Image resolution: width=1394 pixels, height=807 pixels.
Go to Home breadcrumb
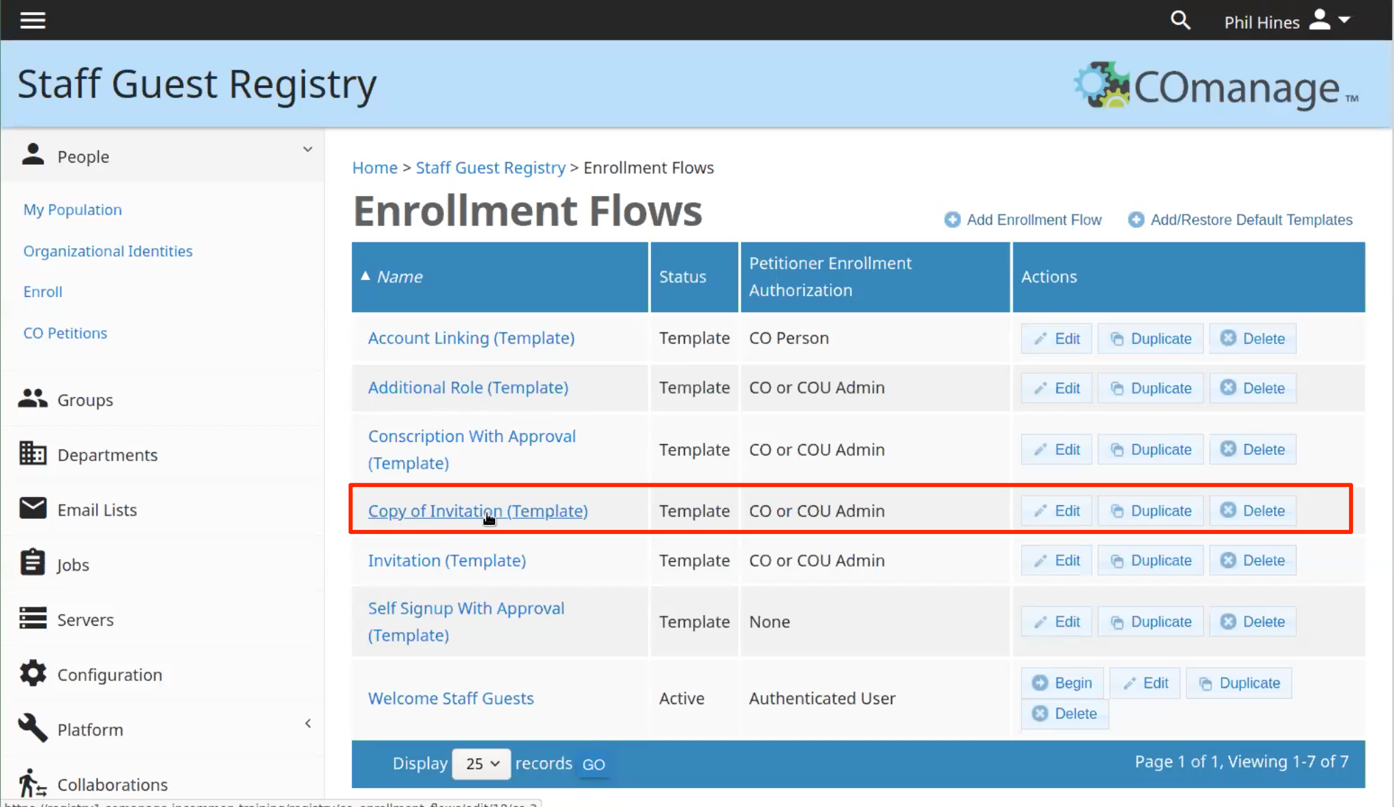pyautogui.click(x=375, y=168)
